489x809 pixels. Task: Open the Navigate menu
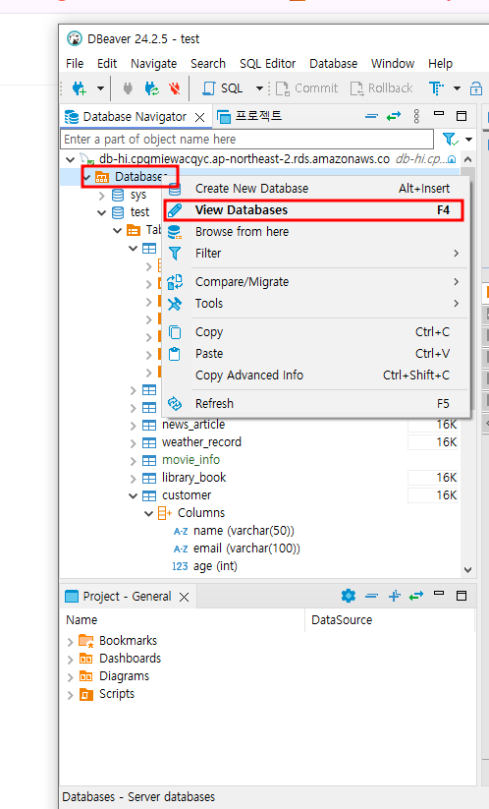(x=153, y=64)
